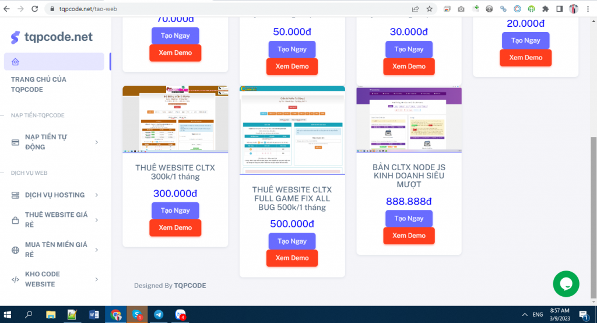Reload the page with the refresh icon

(x=35, y=9)
